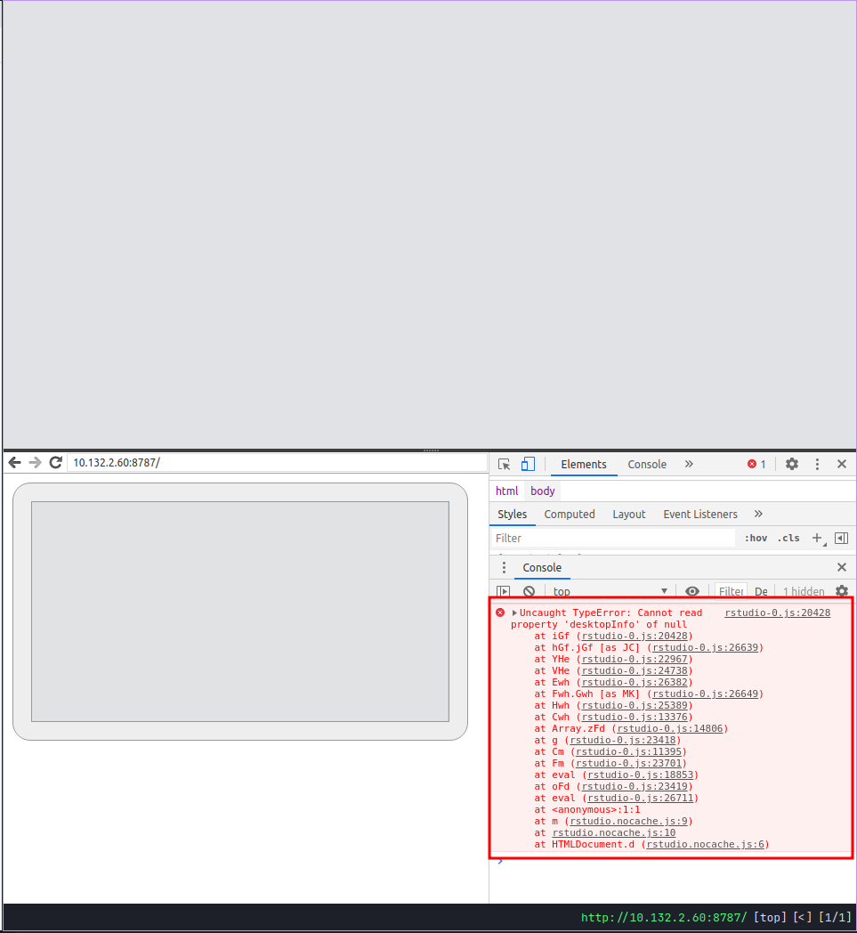Toggle class editor with the .cls button
Viewport: 857px width, 933px height.
[788, 538]
